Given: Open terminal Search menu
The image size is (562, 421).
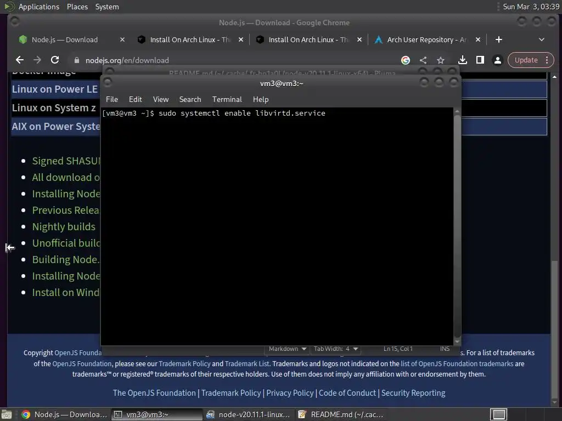Looking at the screenshot, I should [x=190, y=100].
